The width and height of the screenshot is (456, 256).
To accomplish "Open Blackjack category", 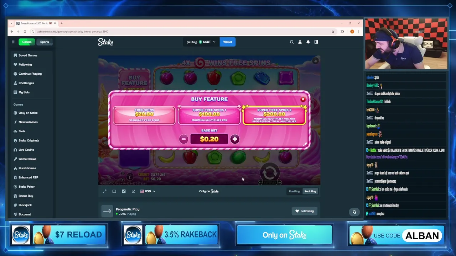I will [x=25, y=205].
